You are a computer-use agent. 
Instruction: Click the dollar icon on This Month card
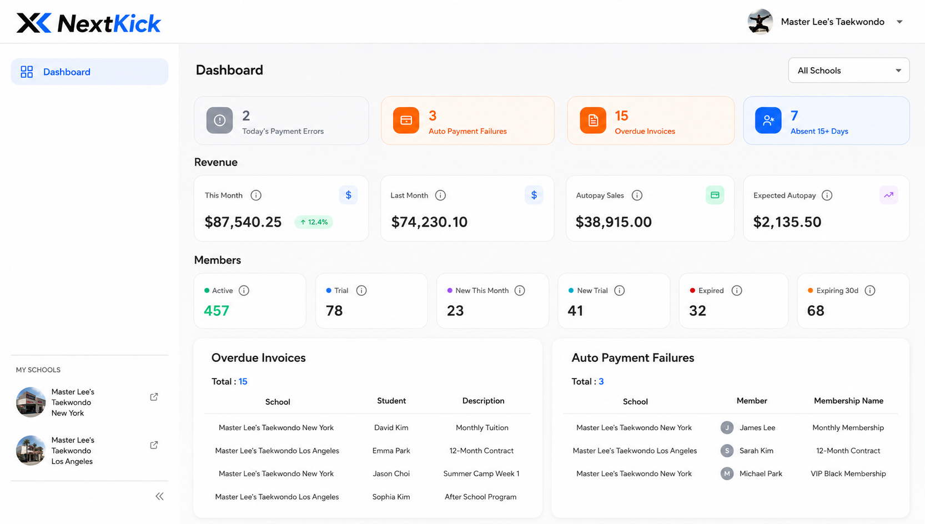(349, 195)
